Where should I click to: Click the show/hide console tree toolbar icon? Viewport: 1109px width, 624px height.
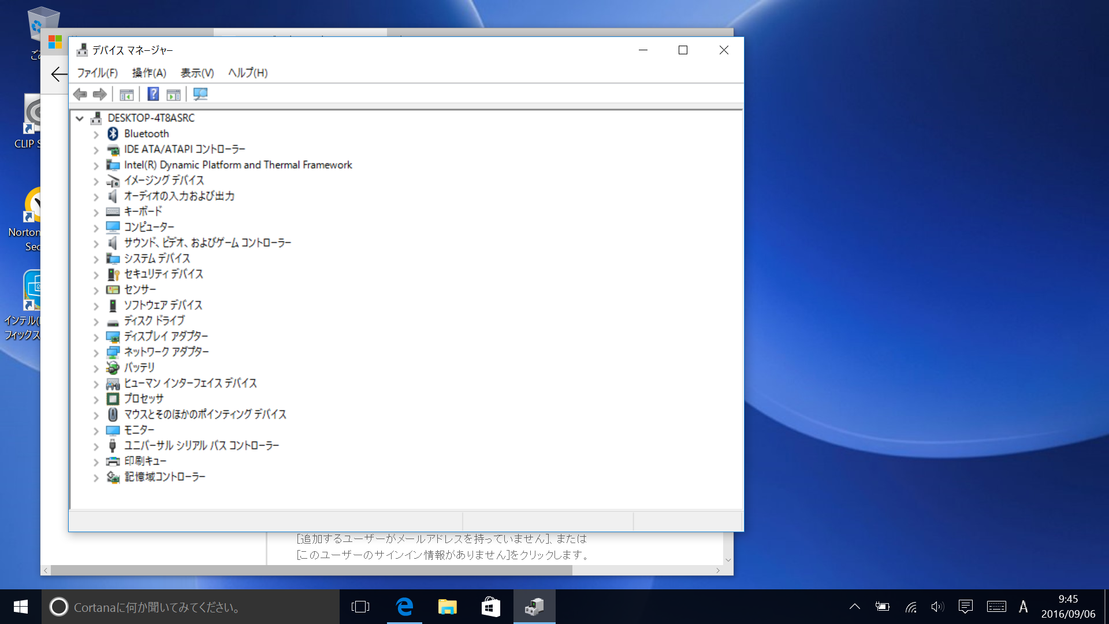click(x=126, y=94)
